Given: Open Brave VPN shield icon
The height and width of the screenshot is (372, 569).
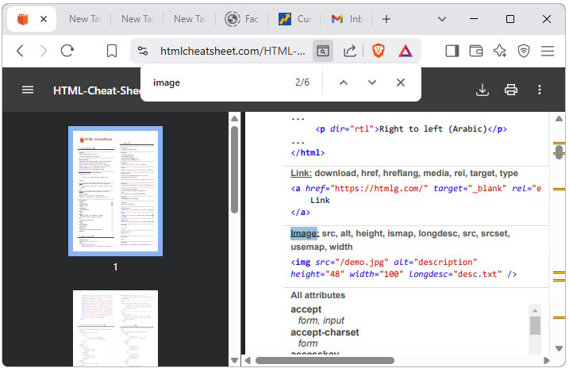Looking at the screenshot, I should pyautogui.click(x=524, y=51).
